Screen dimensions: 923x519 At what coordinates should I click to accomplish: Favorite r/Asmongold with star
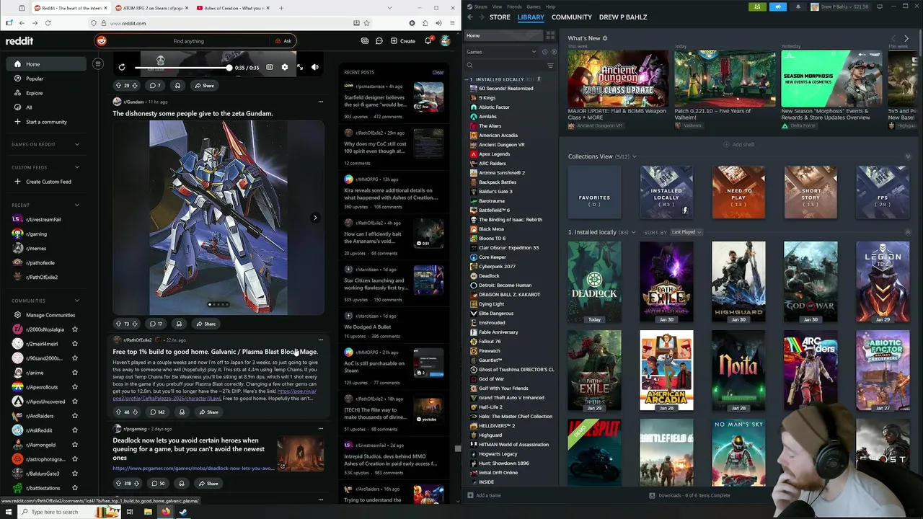pos(74,445)
